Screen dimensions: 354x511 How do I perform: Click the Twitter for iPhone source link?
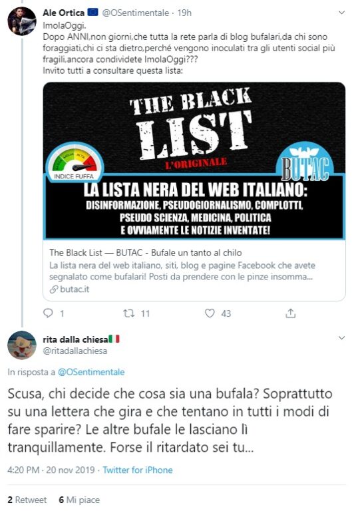pyautogui.click(x=138, y=470)
